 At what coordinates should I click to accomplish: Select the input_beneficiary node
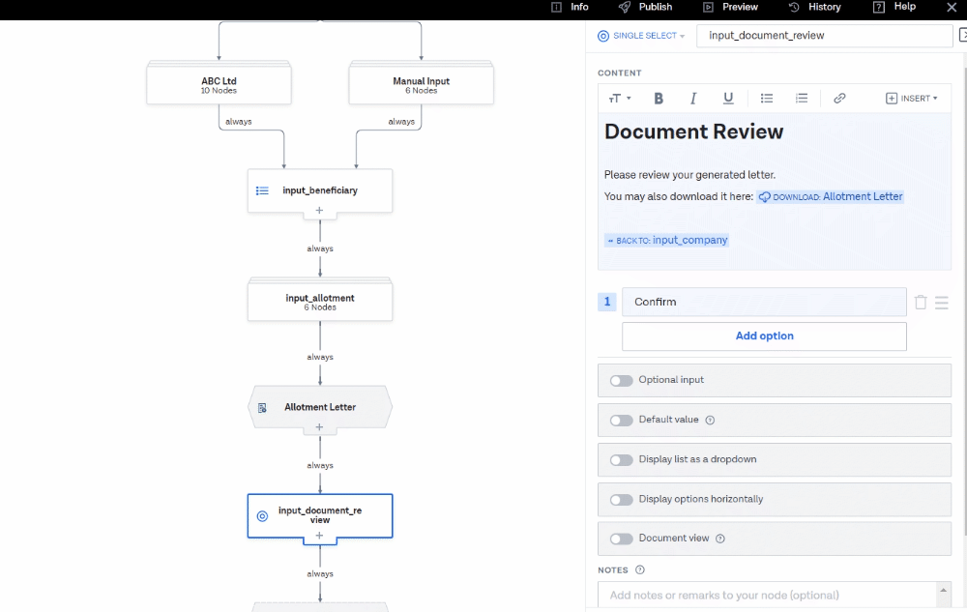320,191
